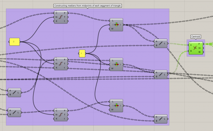Screen dimensions: 213x131
Task: Click the upper-left Line component icon
Action: tap(14, 92)
